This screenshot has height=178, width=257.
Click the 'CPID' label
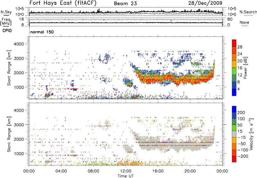tap(7, 31)
